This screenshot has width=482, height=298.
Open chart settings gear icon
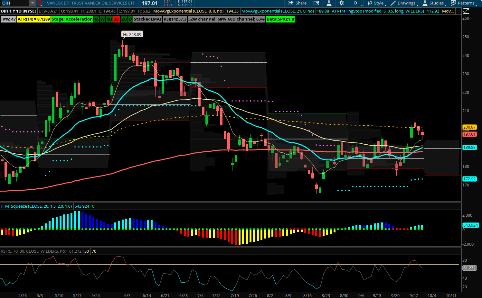coord(342,3)
